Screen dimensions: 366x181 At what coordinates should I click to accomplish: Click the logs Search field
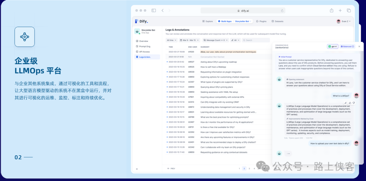point(256,40)
